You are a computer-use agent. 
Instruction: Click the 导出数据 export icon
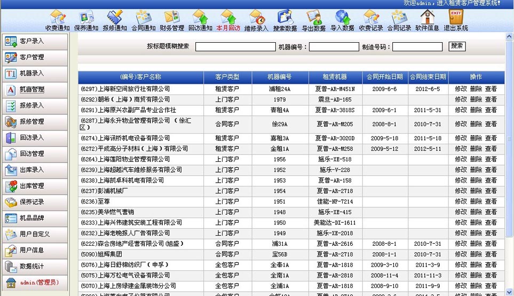click(x=314, y=20)
